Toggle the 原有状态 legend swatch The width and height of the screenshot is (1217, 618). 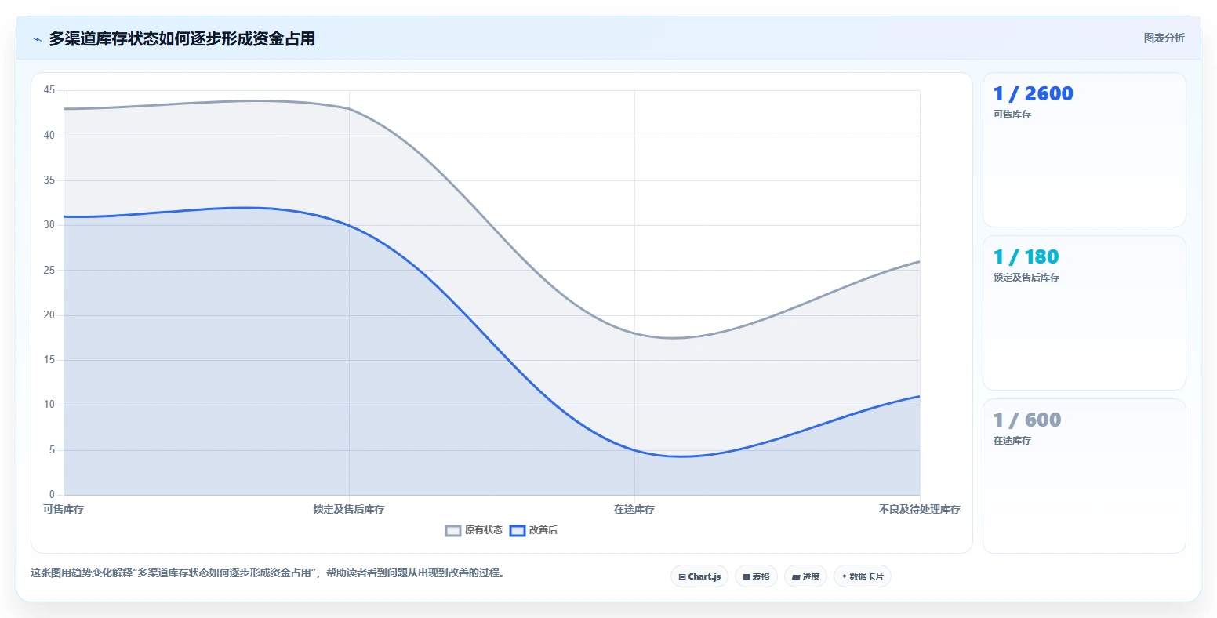(x=453, y=531)
